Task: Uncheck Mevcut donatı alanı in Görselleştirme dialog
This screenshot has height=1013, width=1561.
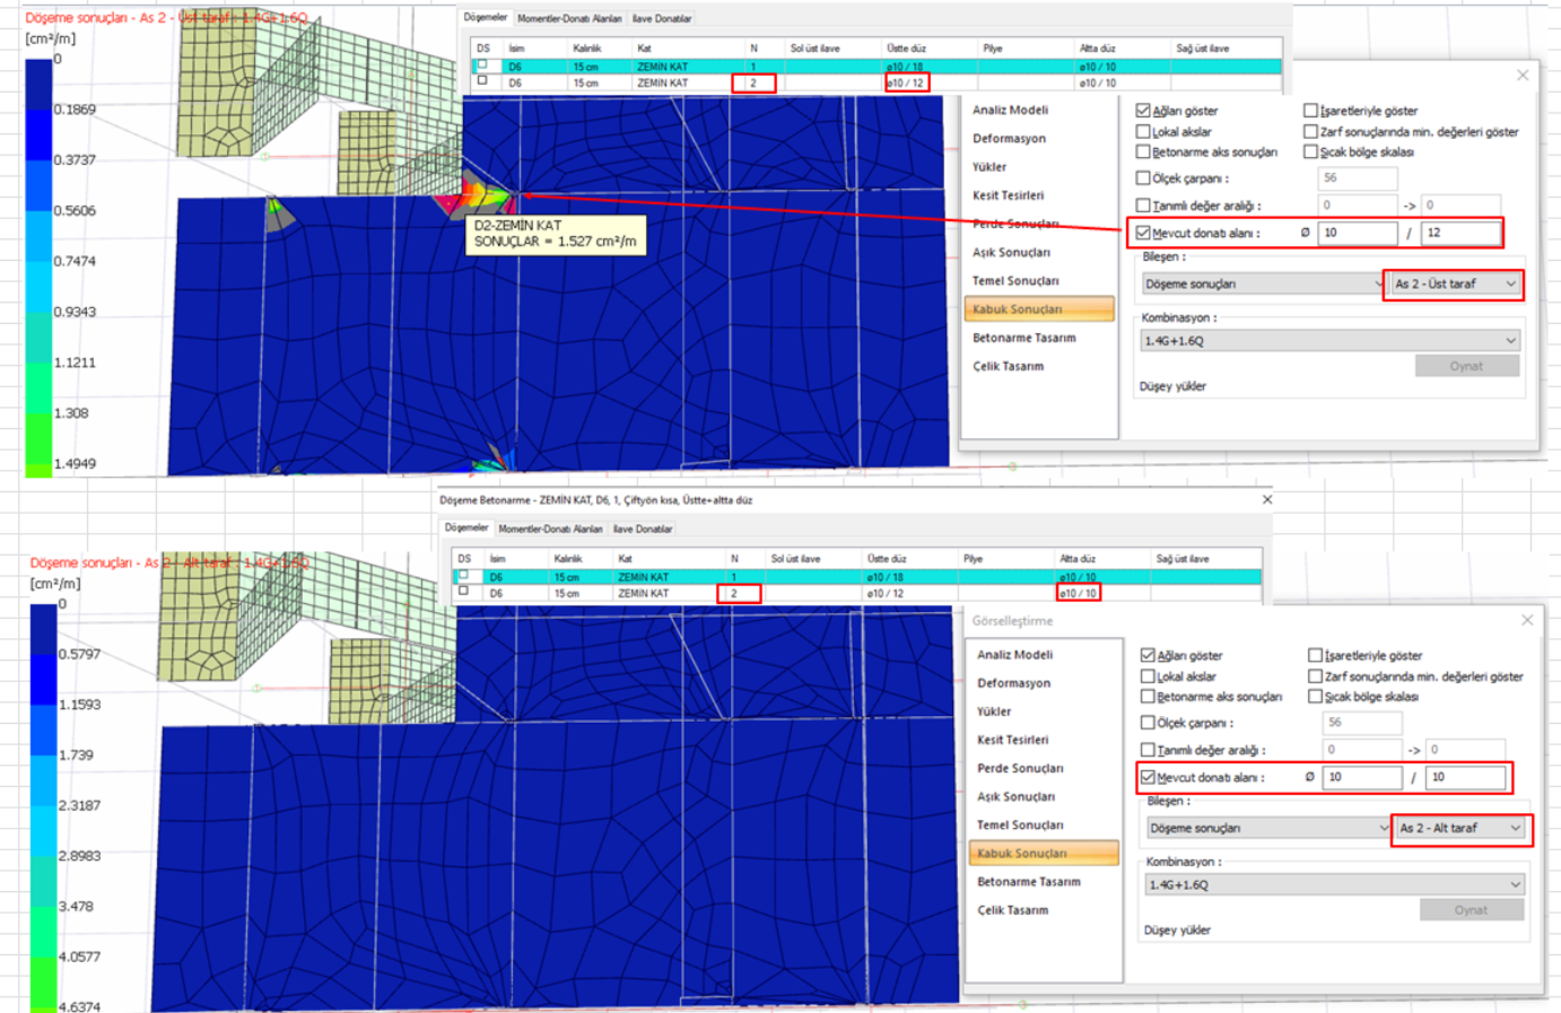Action: (1147, 777)
